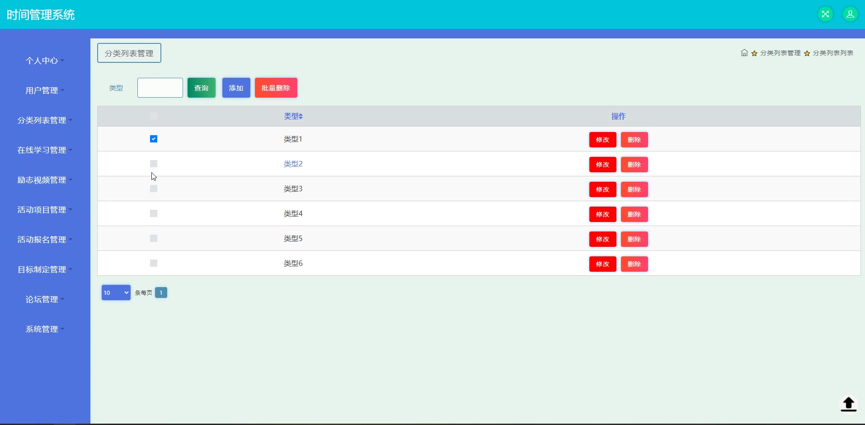Check the checkbox for 类型3 row
This screenshot has height=425, width=865.
(154, 189)
